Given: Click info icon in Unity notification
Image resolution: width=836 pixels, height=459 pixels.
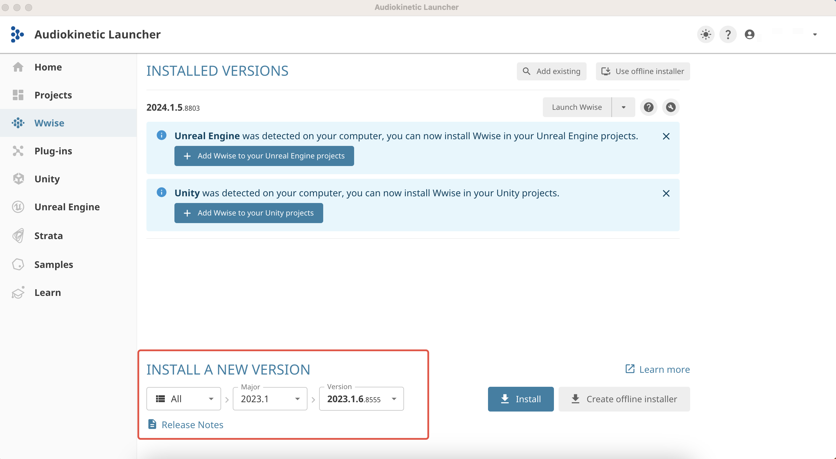Looking at the screenshot, I should [161, 192].
